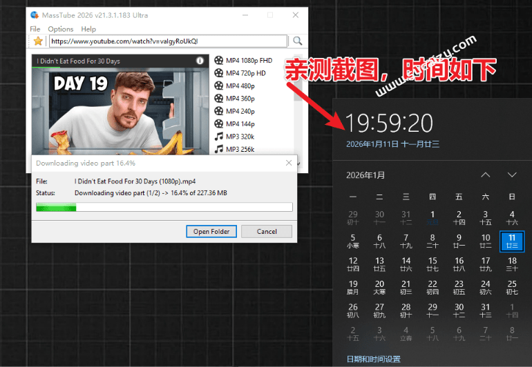The image size is (532, 367).
Task: Open the File menu
Action: (x=35, y=29)
